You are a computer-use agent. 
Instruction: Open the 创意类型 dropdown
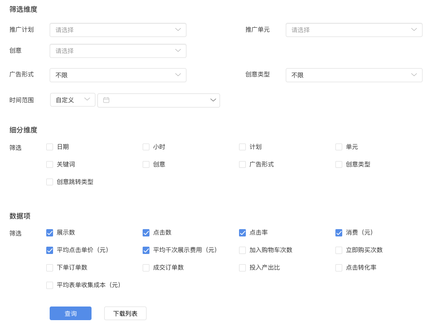point(354,75)
